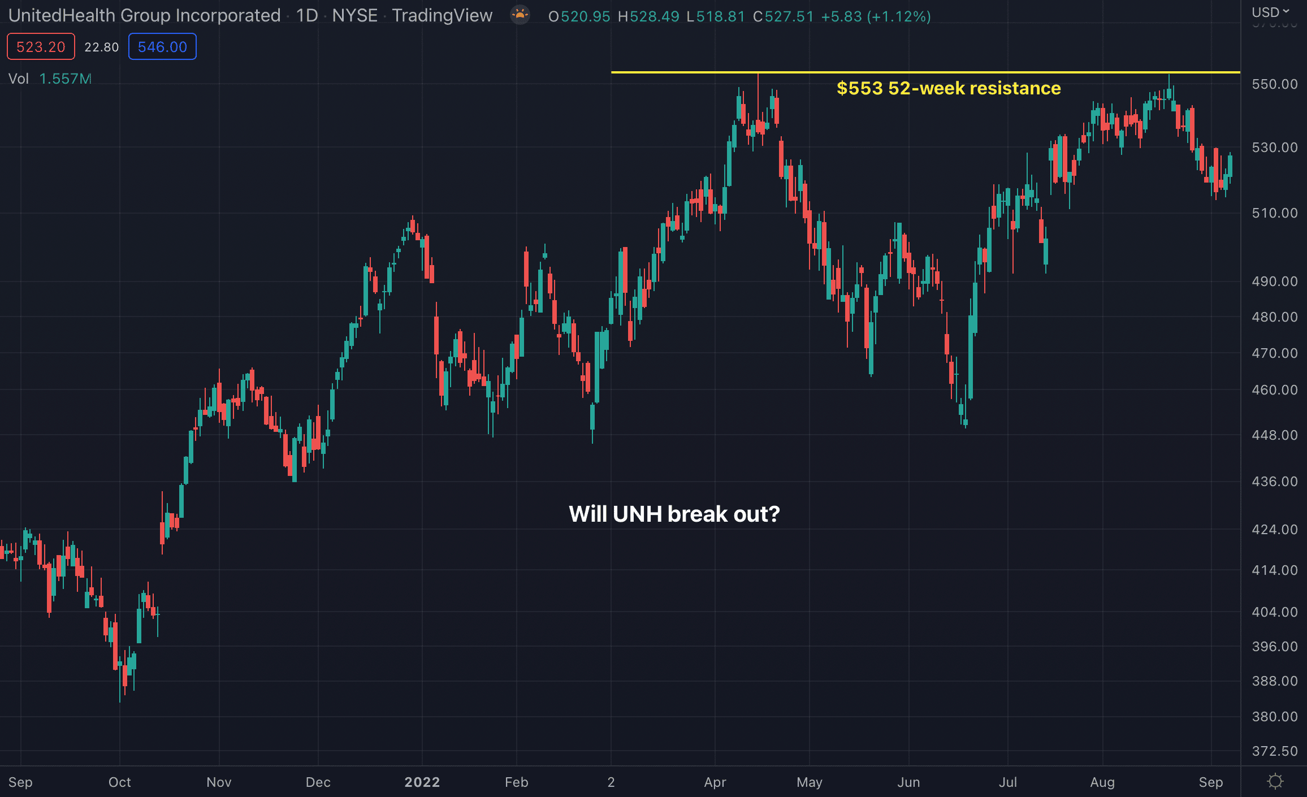Click the Oct label on the time axis
This screenshot has height=797, width=1307.
point(119,782)
